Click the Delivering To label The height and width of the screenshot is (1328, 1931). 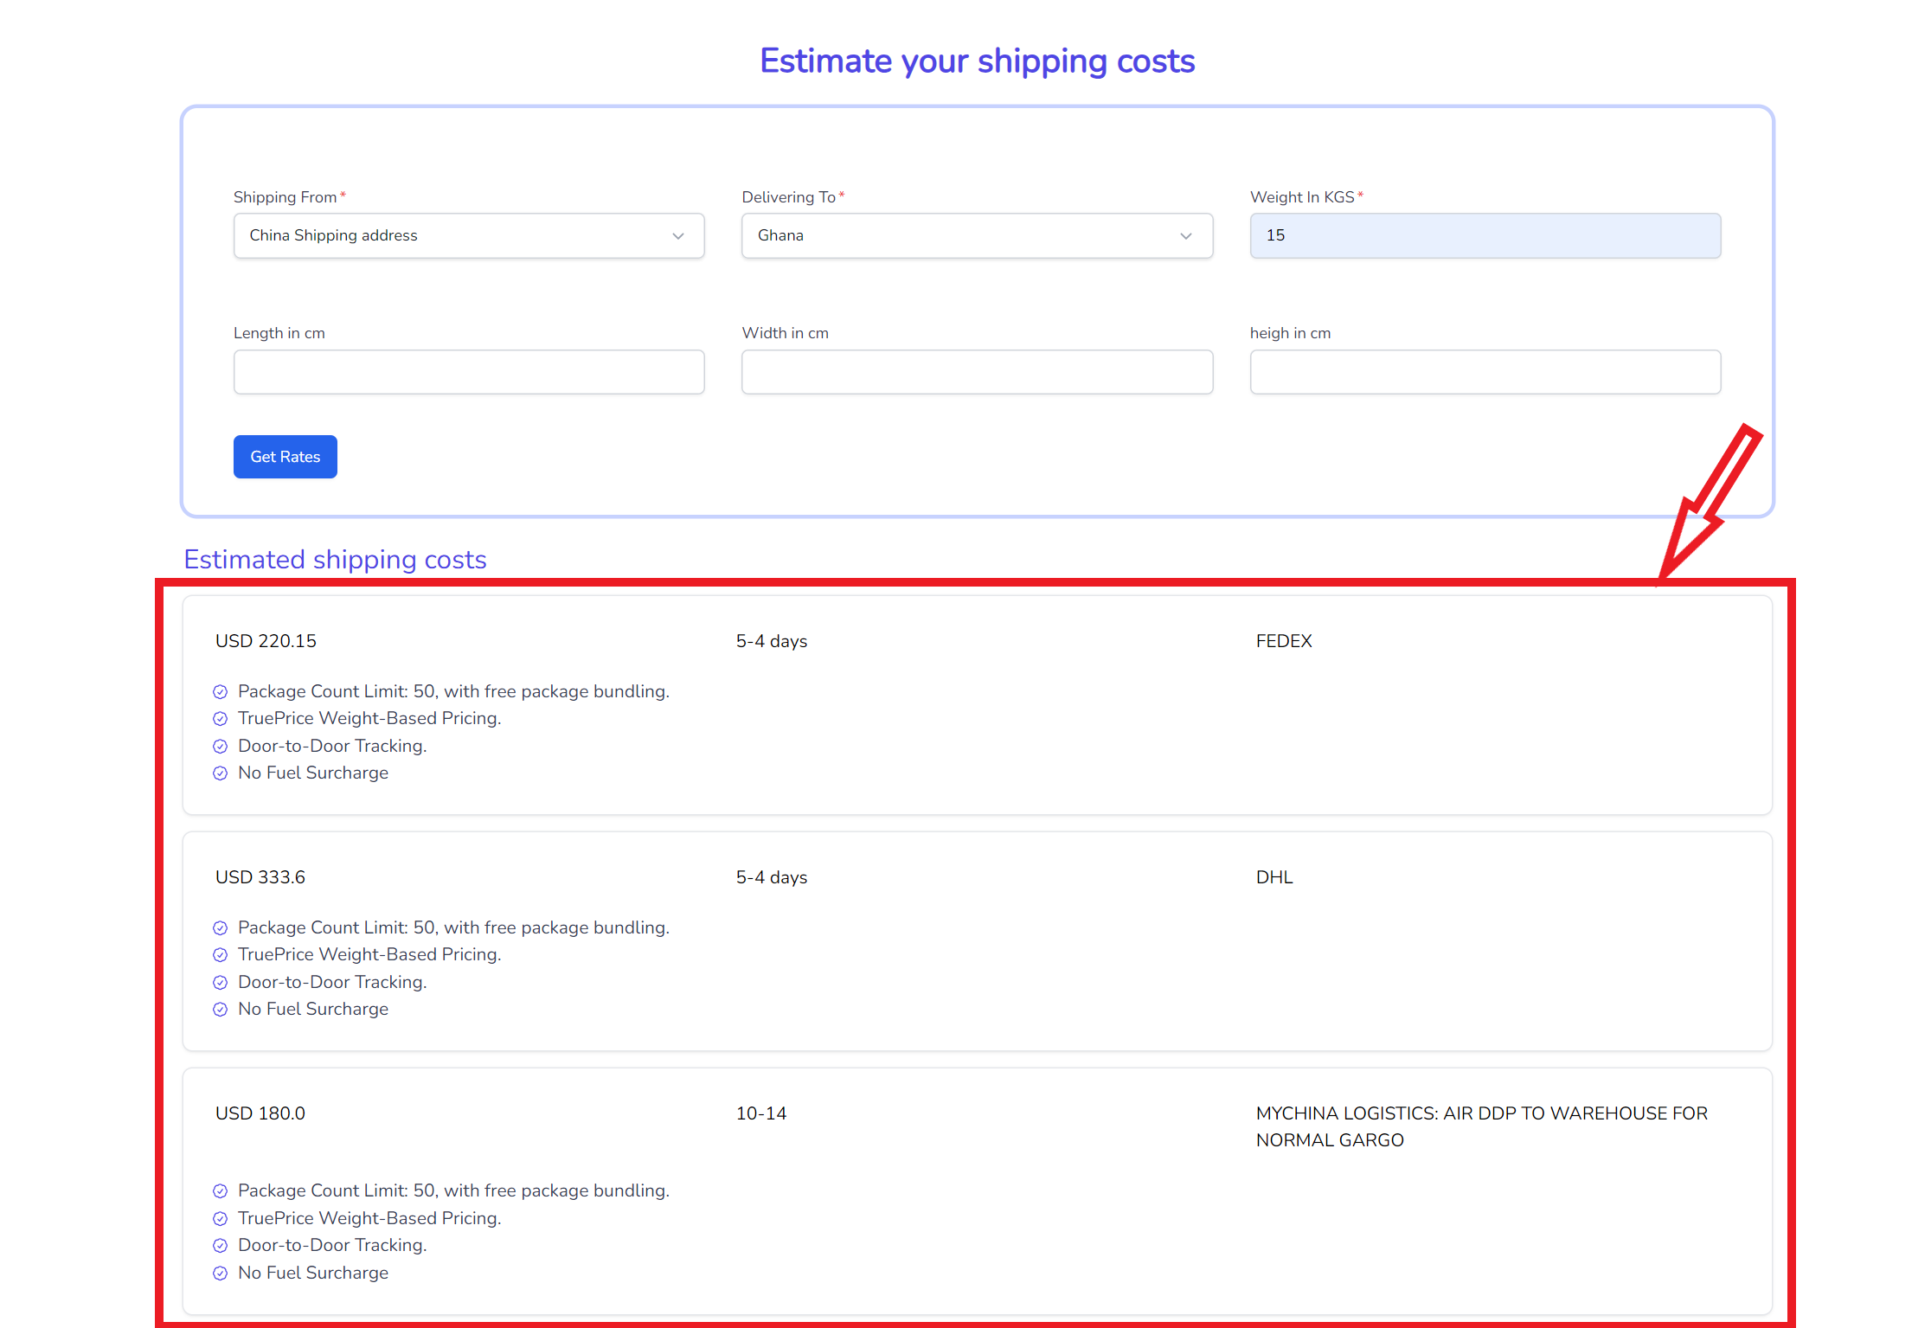click(788, 197)
